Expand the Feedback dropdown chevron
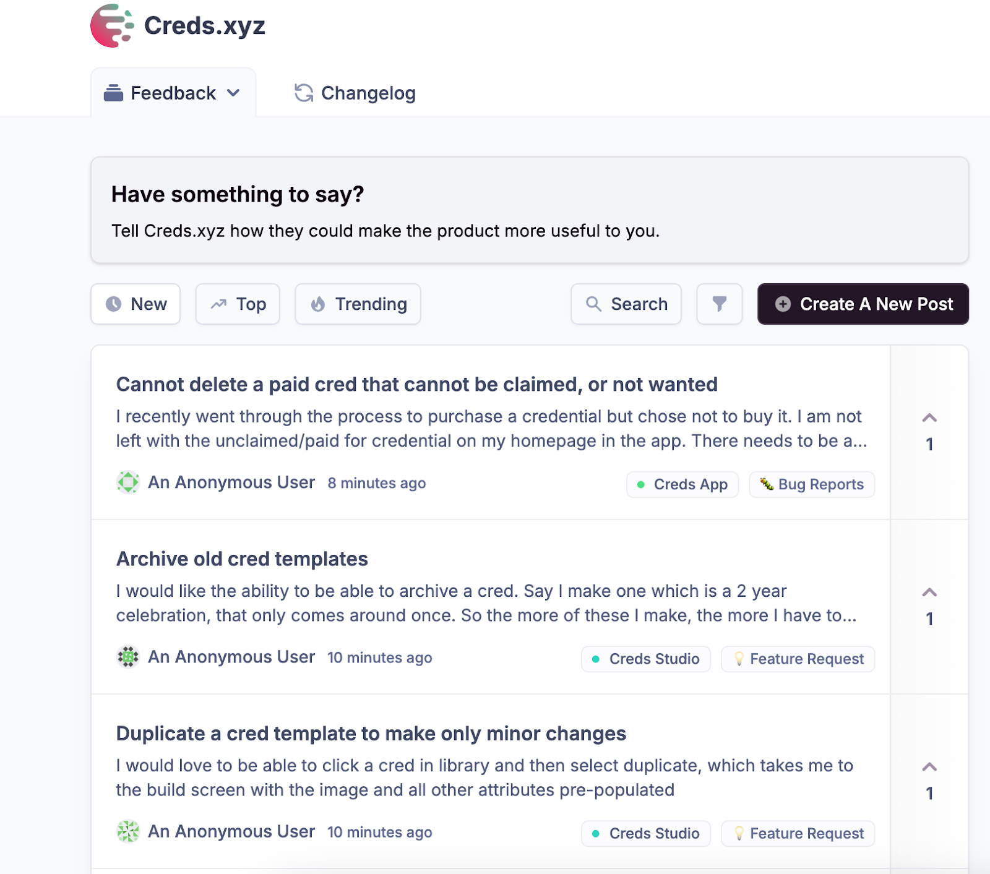The width and height of the screenshot is (990, 874). (x=233, y=93)
